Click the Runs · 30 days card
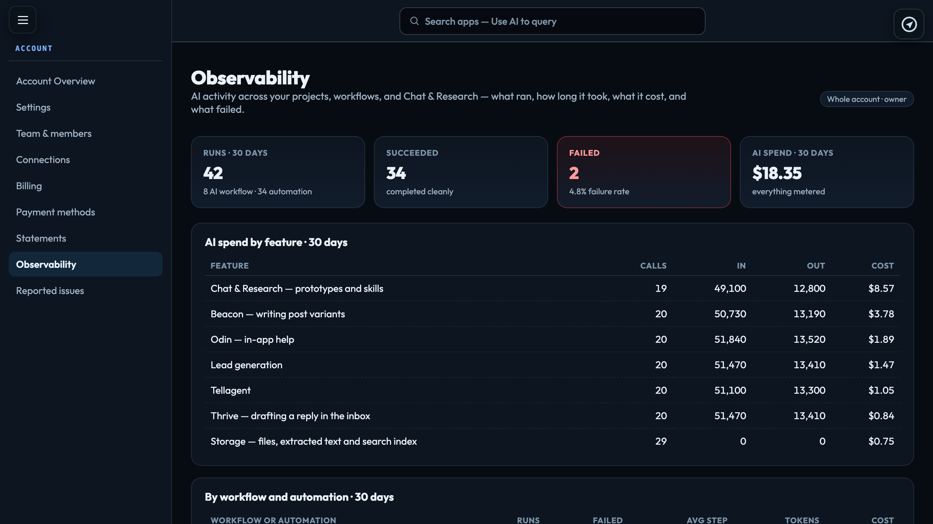933x524 pixels. click(278, 172)
